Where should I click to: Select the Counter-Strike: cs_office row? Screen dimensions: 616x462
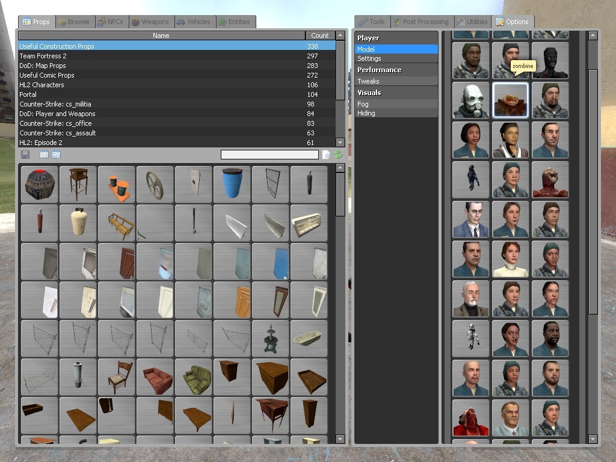point(177,123)
